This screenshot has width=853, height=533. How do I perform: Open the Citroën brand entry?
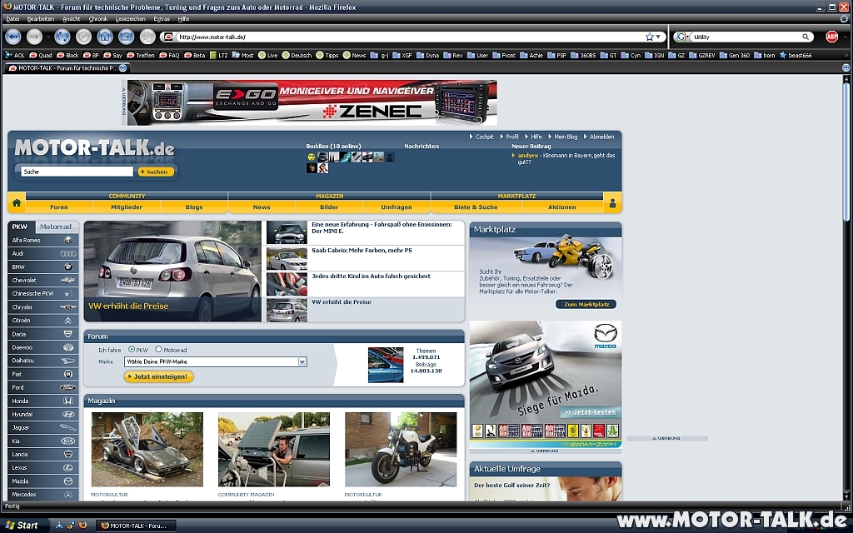pyautogui.click(x=43, y=321)
